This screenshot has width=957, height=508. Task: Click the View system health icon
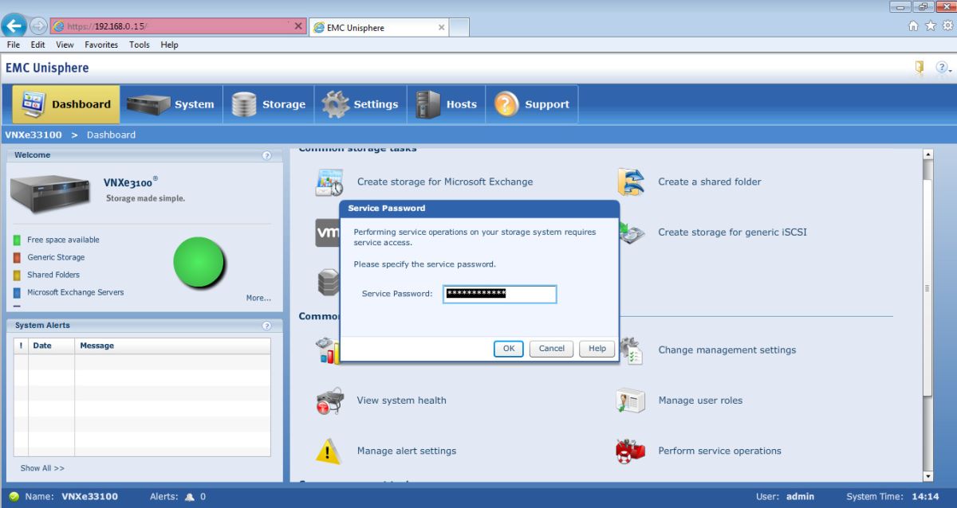[329, 401]
